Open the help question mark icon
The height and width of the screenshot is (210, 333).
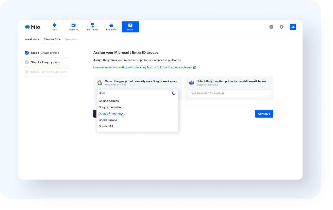tap(271, 27)
